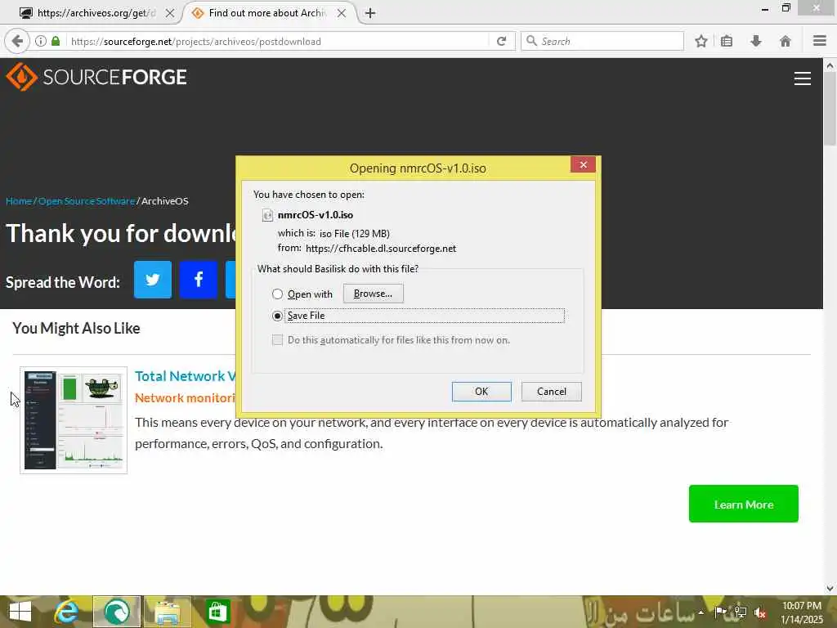This screenshot has height=628, width=837.
Task: Click the nmrcOS-v1.0.iso file name text
Action: (x=315, y=215)
